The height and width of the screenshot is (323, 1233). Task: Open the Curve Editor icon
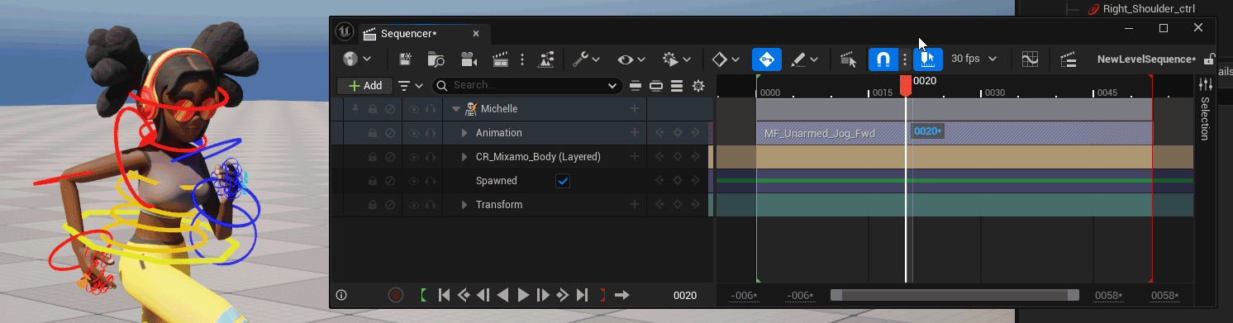[1030, 59]
